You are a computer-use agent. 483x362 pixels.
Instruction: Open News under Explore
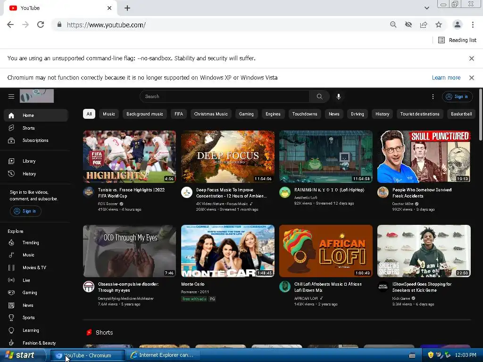pos(36,305)
